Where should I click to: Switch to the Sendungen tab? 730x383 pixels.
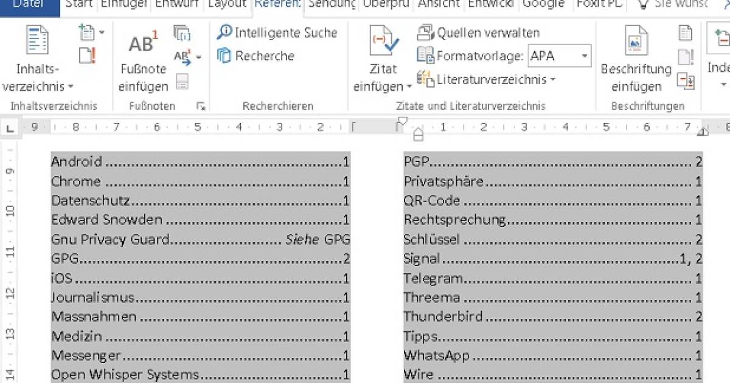[x=332, y=5]
